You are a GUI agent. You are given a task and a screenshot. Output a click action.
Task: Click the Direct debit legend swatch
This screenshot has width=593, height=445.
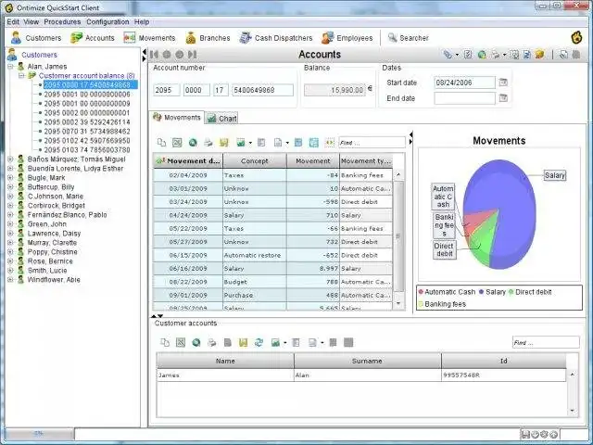(511, 292)
